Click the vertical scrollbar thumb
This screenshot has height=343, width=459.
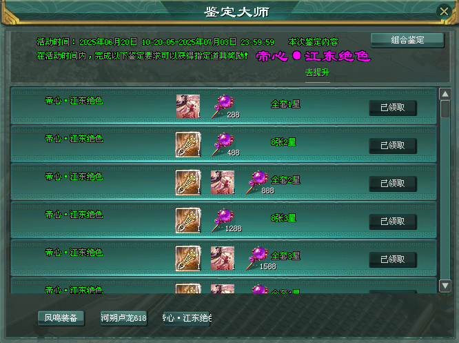(445, 109)
